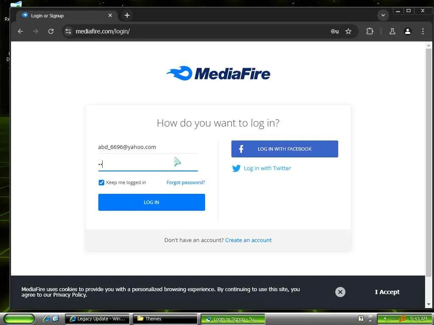Viewport: 434px width, 325px height.
Task: Click the system tray clock
Action: coord(418,319)
